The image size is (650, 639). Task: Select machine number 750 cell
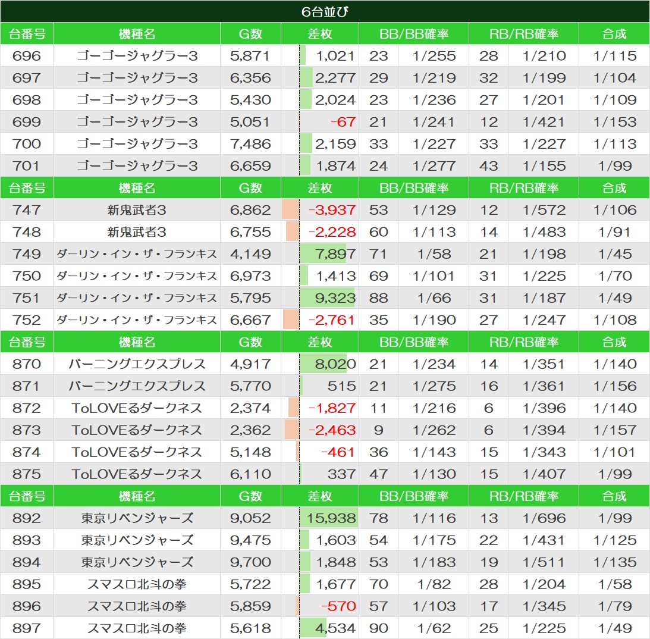[27, 275]
